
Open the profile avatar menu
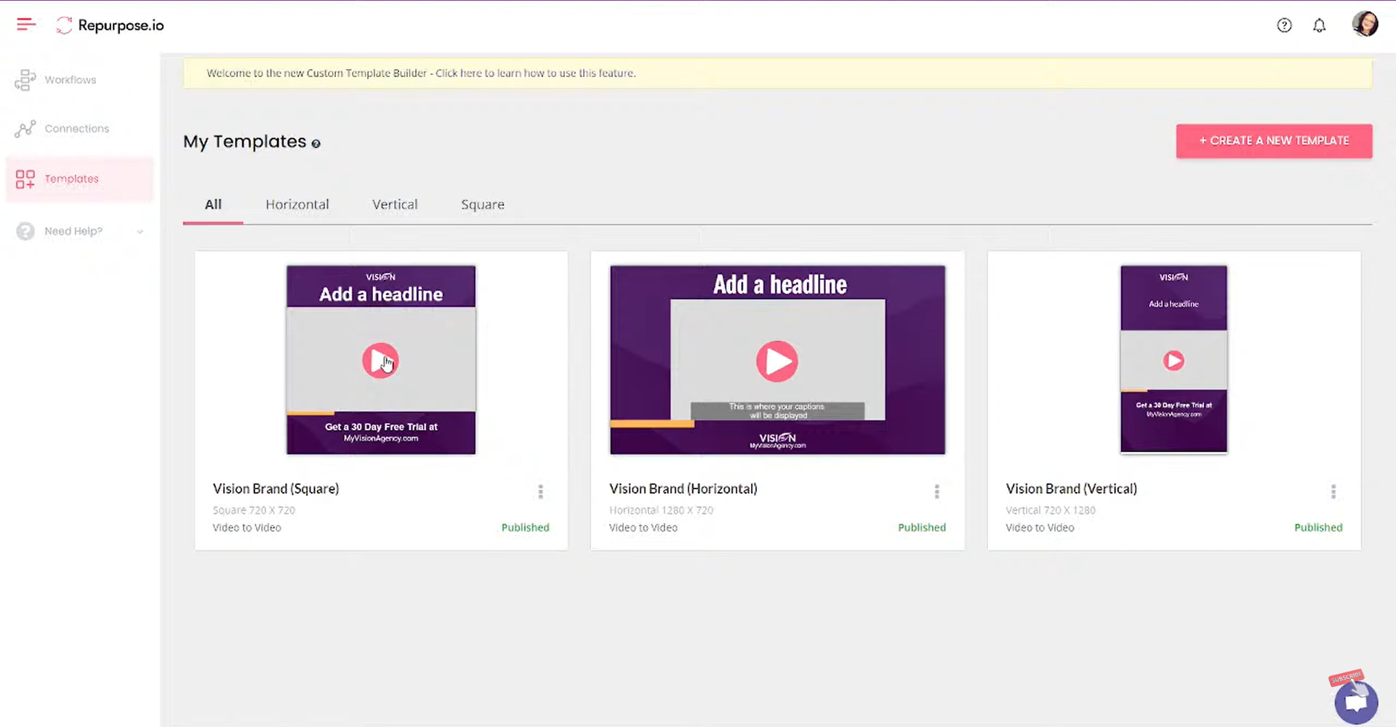(x=1365, y=24)
